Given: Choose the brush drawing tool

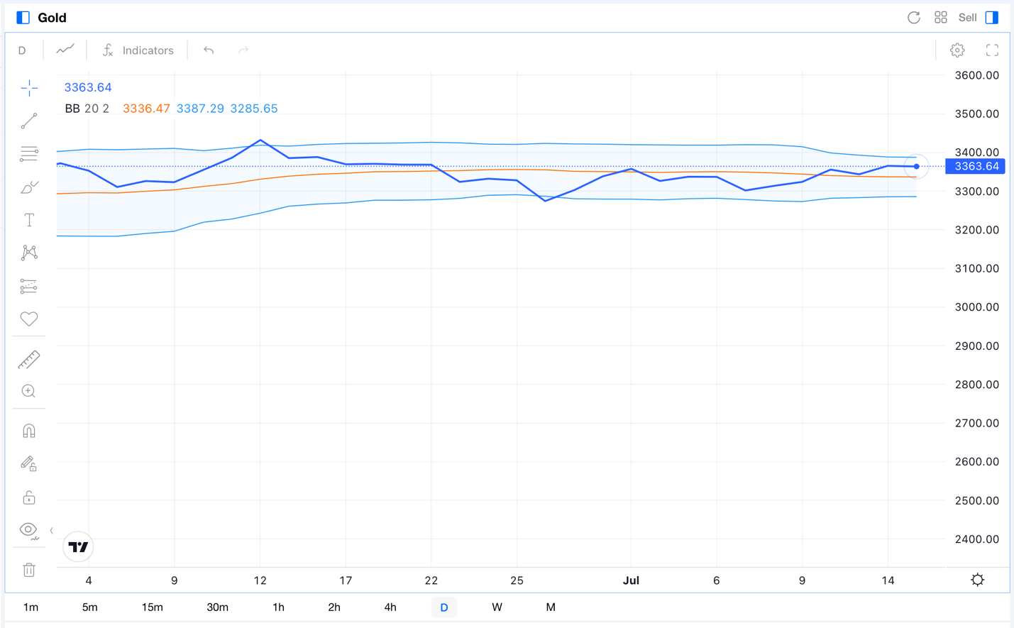Looking at the screenshot, I should pos(29,187).
